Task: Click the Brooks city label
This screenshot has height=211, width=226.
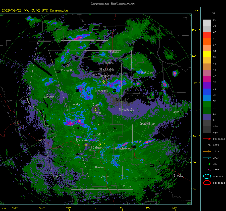Action: (179, 176)
